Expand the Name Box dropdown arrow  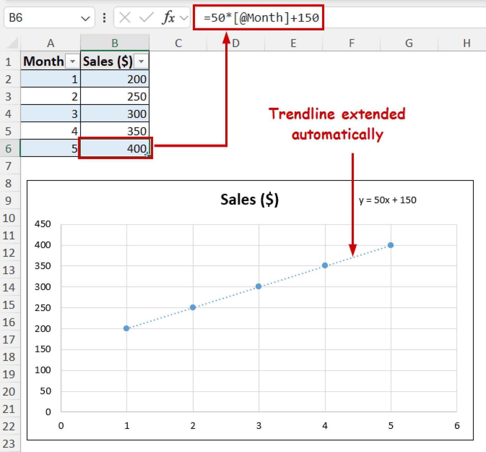point(86,18)
